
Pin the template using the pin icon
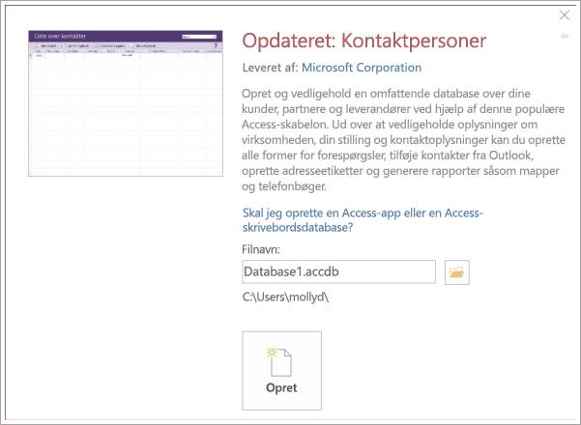tap(565, 37)
